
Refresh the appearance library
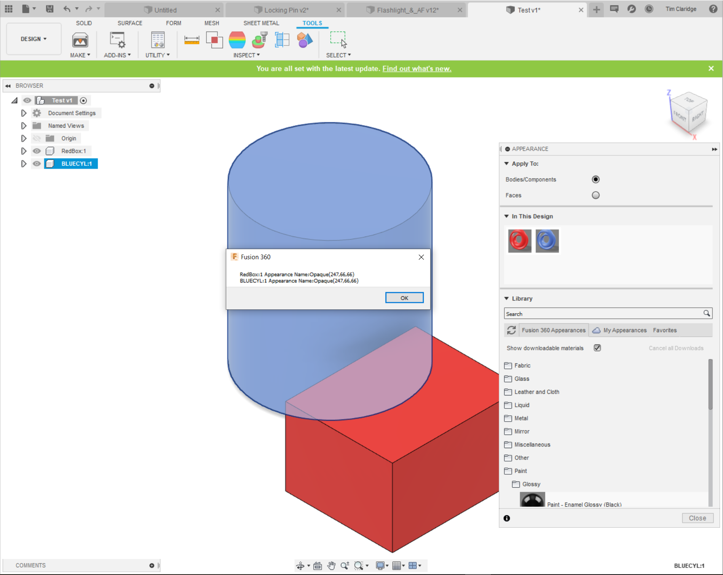pos(511,330)
